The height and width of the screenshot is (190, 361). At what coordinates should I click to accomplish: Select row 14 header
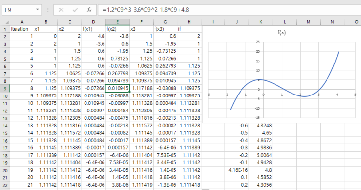(5, 126)
